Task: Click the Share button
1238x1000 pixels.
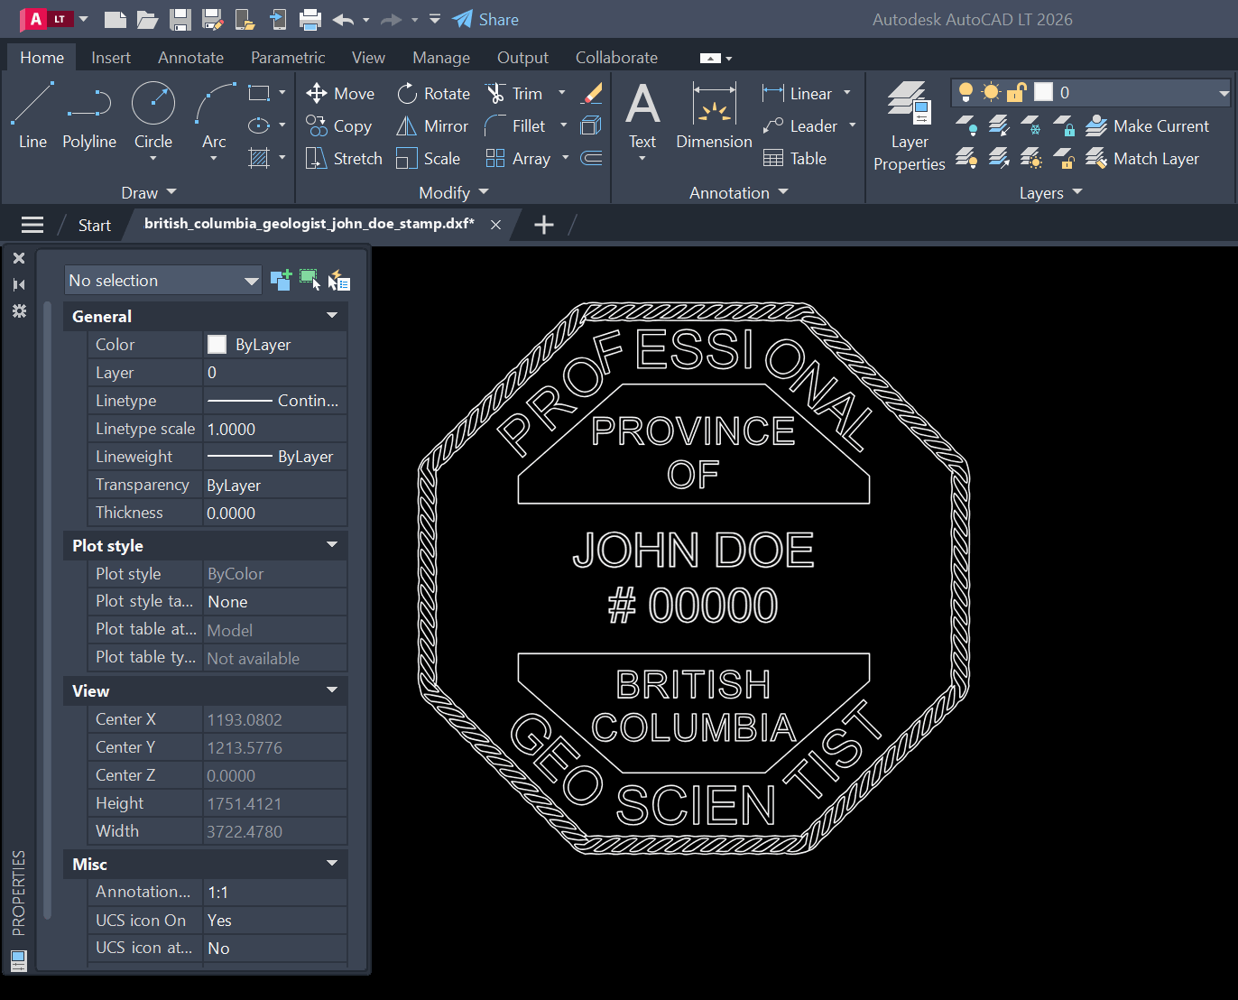Action: pyautogui.click(x=485, y=19)
